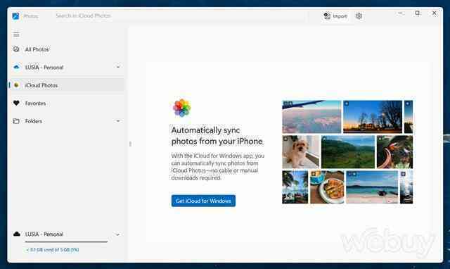Click the 'With the iCloud for Windows app' description
Image resolution: width=450 pixels, height=269 pixels.
218,167
